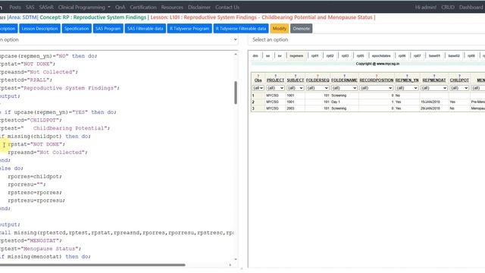Screen dimensions: 485x273
Task: Switch to the sv dataset tab
Action: pos(280,55)
